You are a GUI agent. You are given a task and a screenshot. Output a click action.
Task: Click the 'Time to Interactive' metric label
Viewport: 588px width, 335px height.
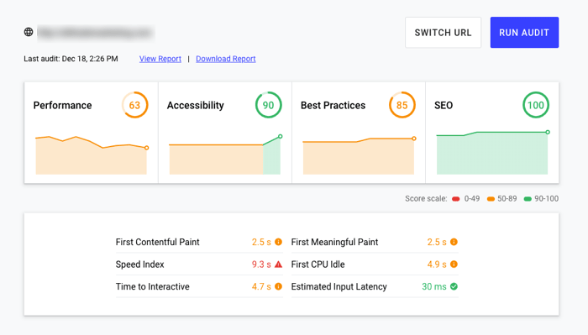[x=153, y=286]
